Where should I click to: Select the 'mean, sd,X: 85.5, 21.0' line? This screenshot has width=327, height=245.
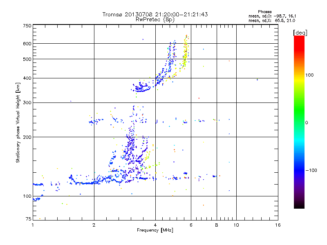272,20
